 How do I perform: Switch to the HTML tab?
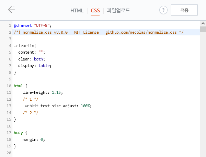tap(77, 11)
